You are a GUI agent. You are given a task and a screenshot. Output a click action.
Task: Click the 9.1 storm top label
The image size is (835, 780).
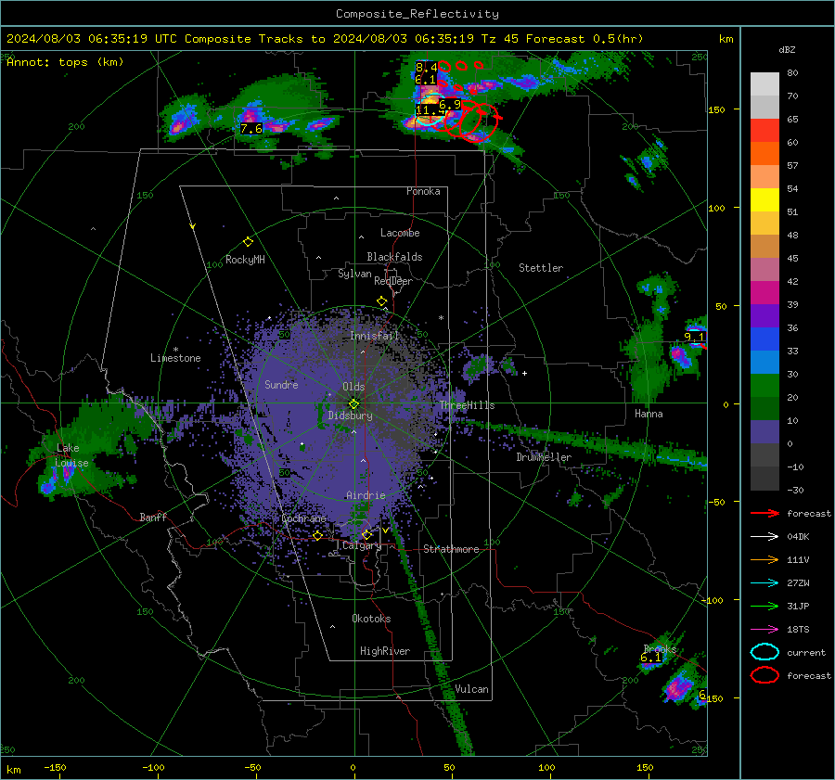tap(694, 337)
